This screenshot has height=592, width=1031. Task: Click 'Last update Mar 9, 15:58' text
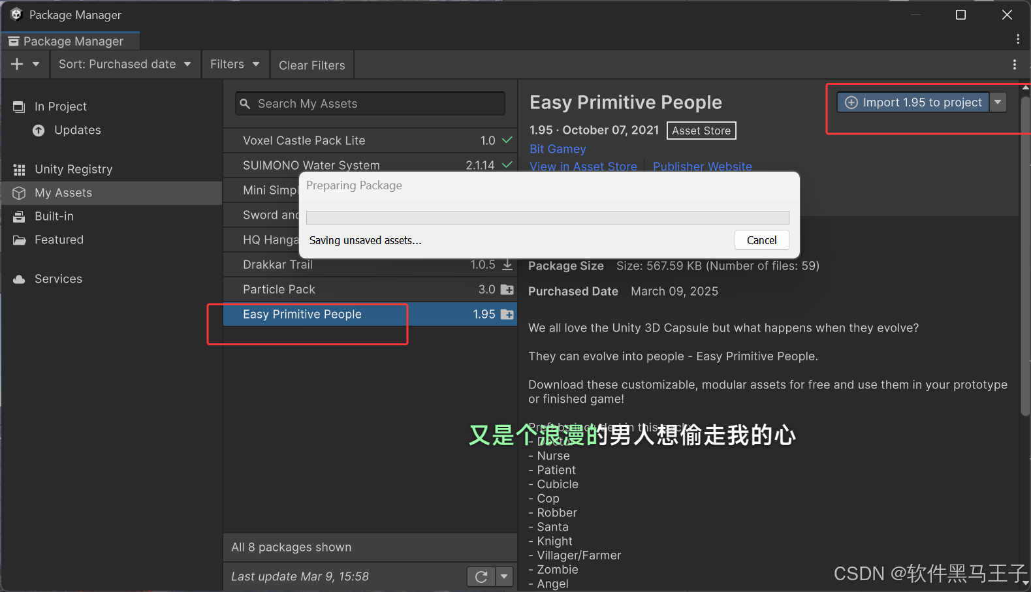[x=300, y=576]
